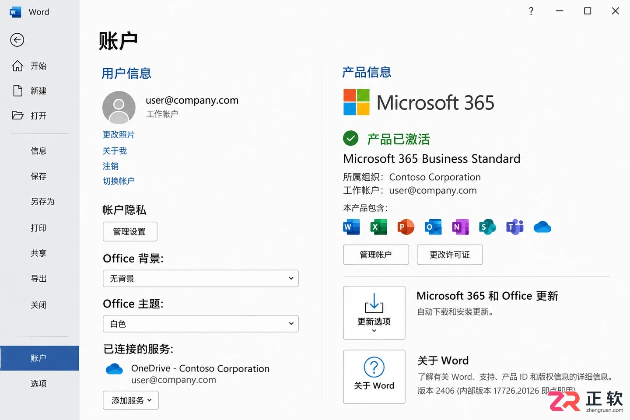This screenshot has width=630, height=420.
Task: Open the help question mark in the title bar
Action: [531, 11]
